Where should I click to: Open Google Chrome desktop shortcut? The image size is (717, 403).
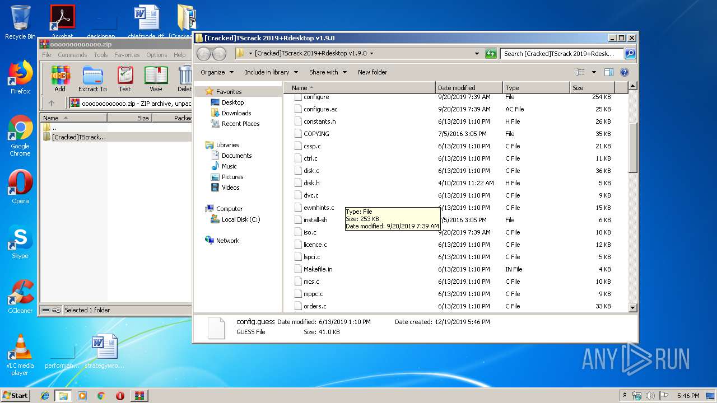pos(20,135)
